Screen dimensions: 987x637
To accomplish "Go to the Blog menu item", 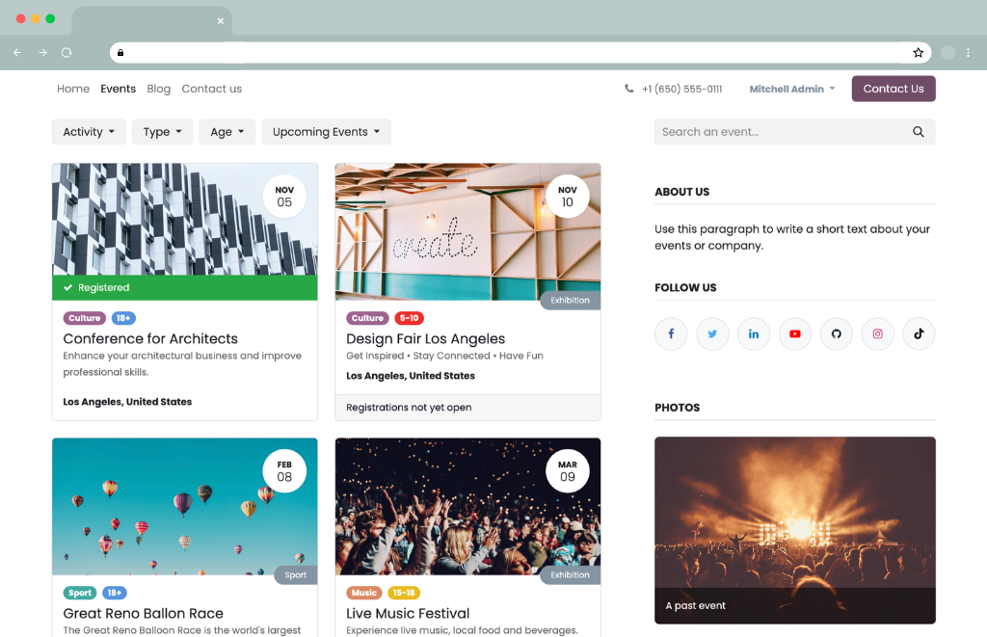I will pyautogui.click(x=158, y=89).
